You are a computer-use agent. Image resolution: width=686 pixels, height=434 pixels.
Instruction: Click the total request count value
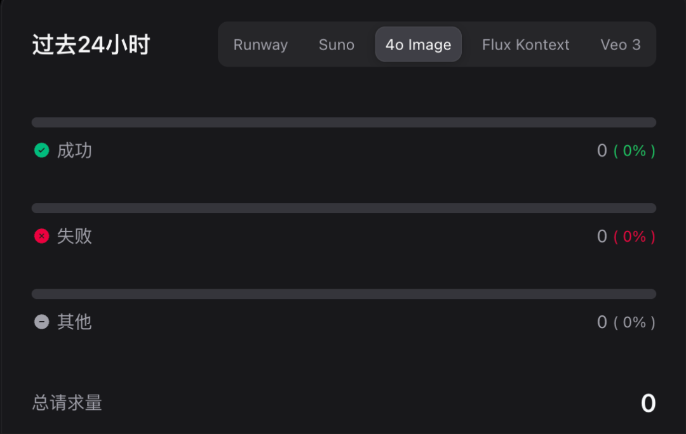click(648, 403)
